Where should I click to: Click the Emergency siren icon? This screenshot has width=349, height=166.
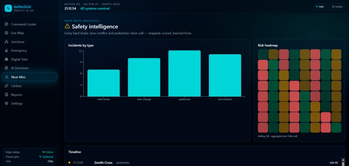(6, 51)
